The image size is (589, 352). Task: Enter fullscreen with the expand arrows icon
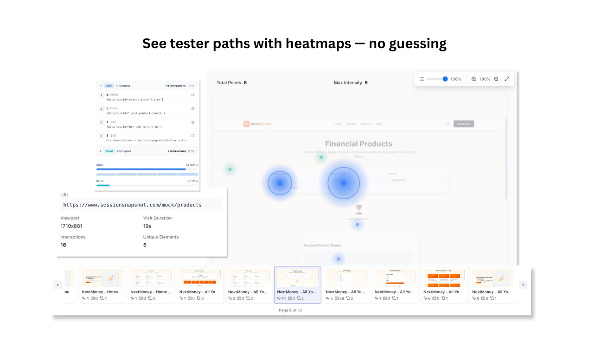(507, 78)
